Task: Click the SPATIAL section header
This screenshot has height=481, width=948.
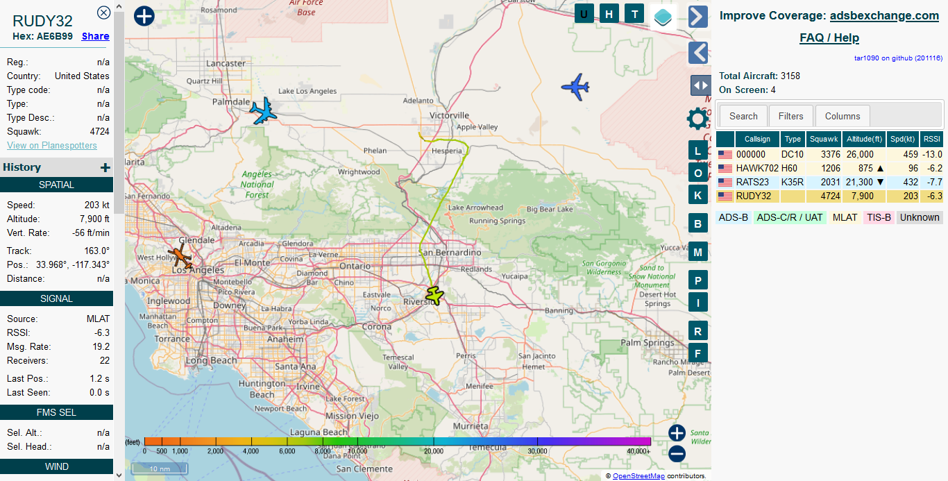Action: coord(56,185)
